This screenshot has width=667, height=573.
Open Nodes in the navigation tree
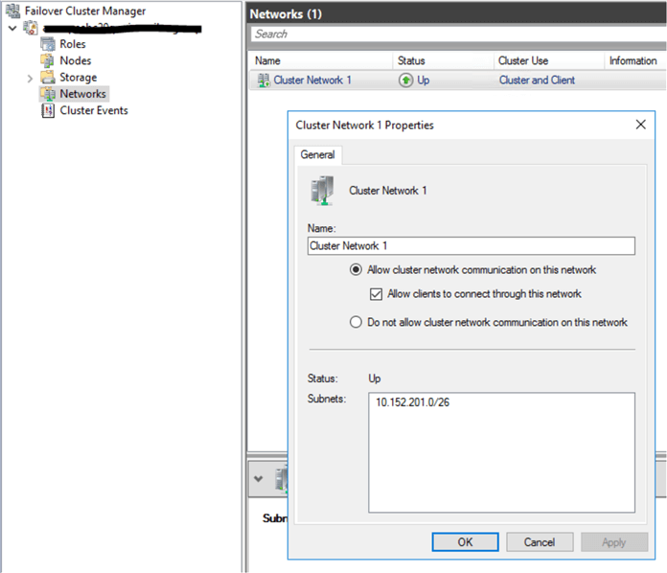[x=76, y=60]
